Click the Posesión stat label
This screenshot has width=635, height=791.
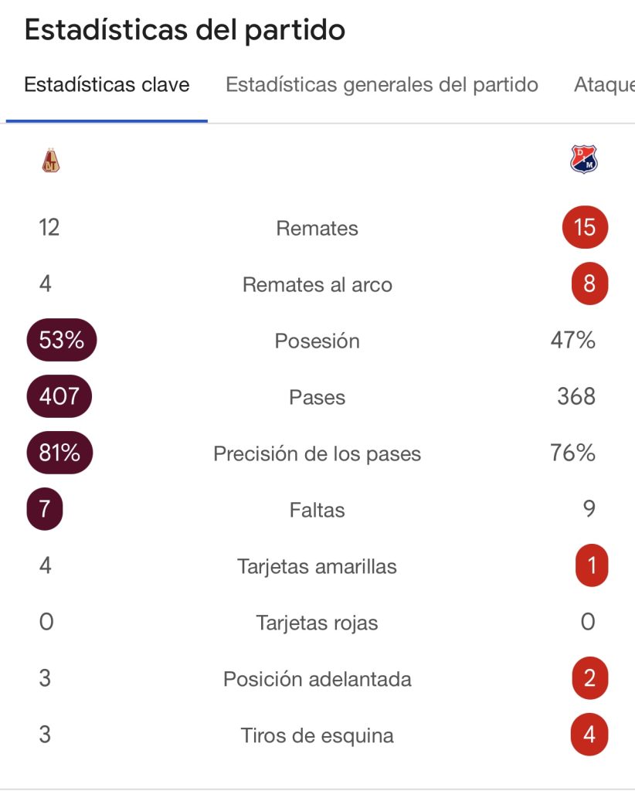coord(317,341)
